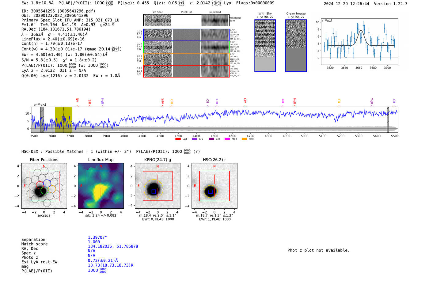Click the KPNO(24.7) g image

coord(158,186)
